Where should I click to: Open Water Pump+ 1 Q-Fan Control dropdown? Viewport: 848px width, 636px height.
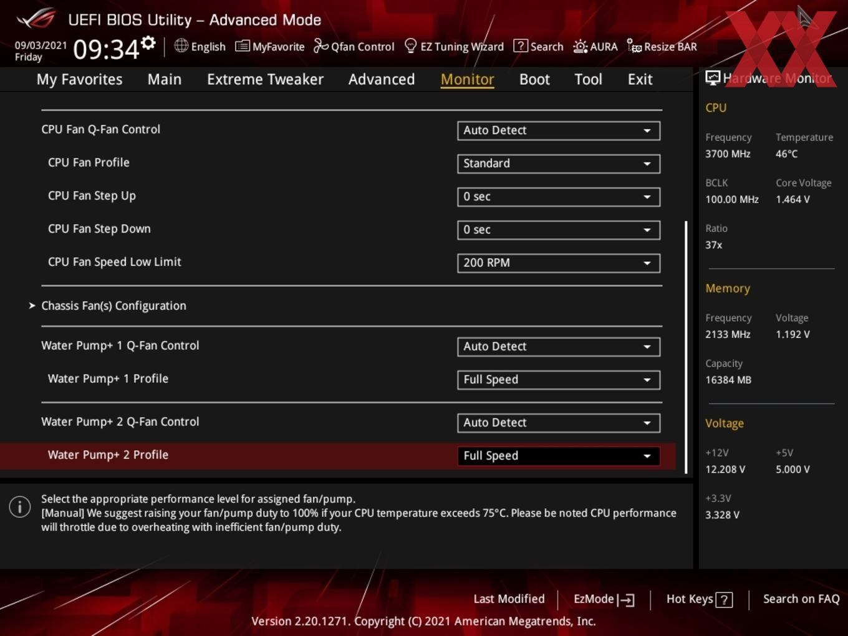click(x=559, y=347)
